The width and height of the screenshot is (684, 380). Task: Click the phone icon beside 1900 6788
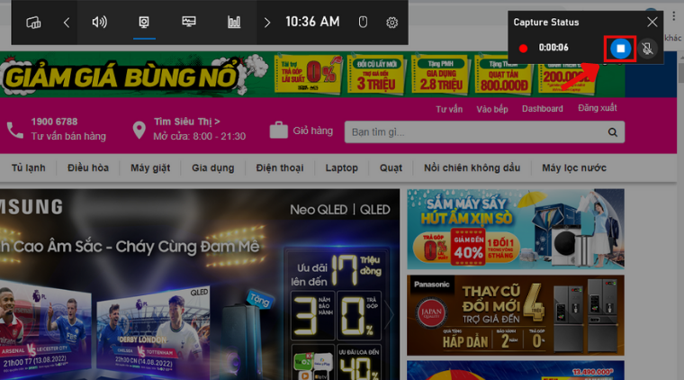tap(15, 130)
